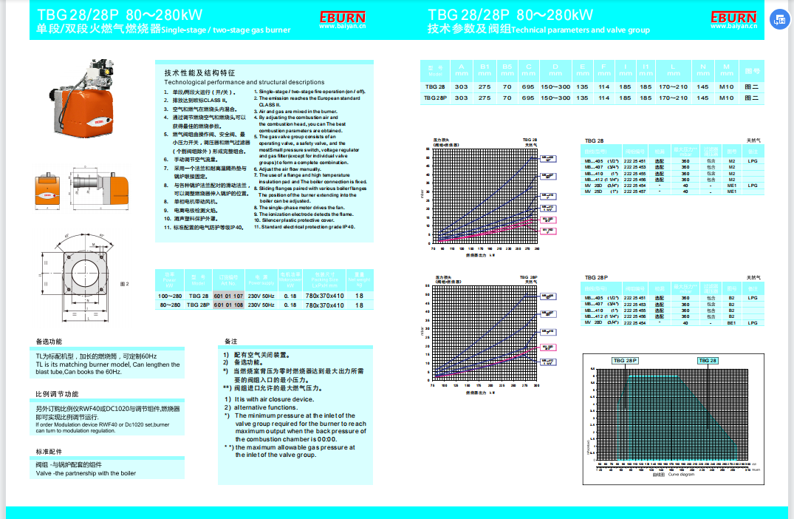Click the 比例调节功能 section heading
This screenshot has height=519, width=794.
pos(57,394)
